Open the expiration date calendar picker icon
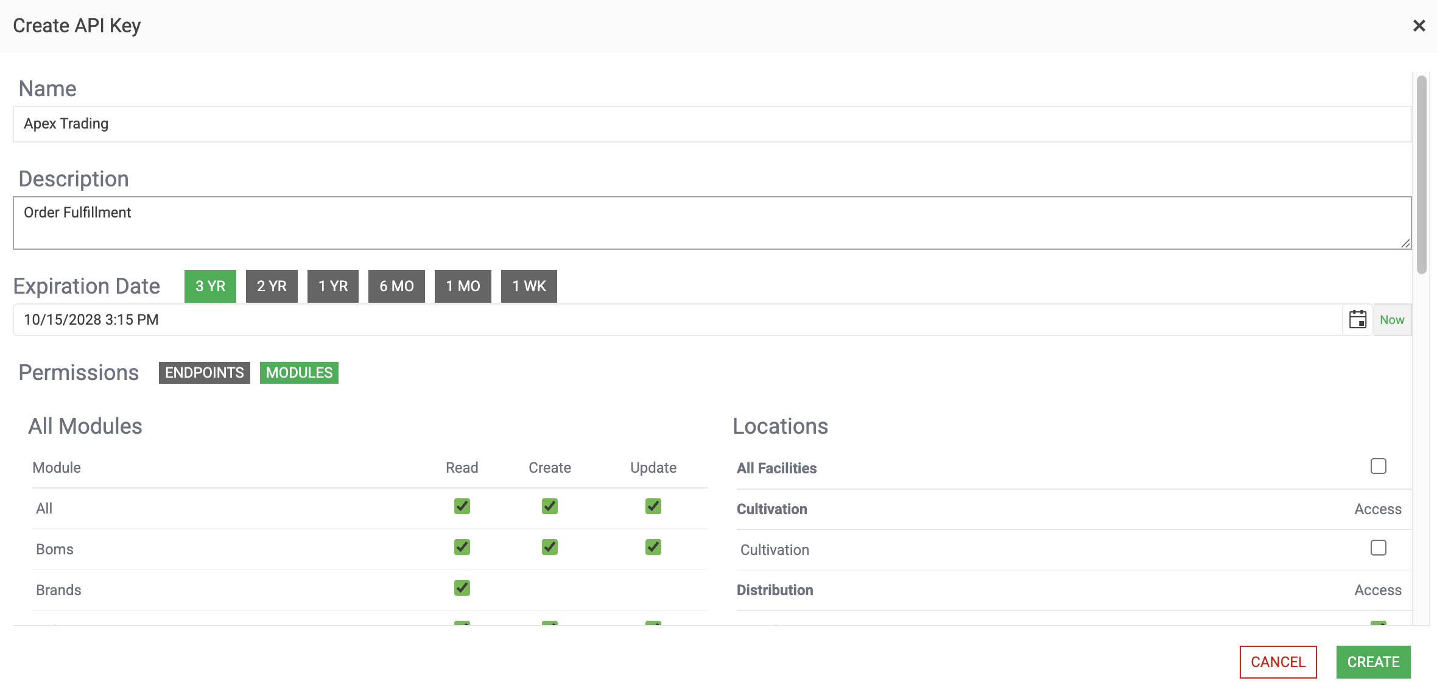1437x692 pixels. click(1357, 319)
